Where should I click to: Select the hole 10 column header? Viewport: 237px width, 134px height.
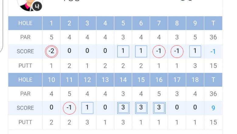point(51,80)
